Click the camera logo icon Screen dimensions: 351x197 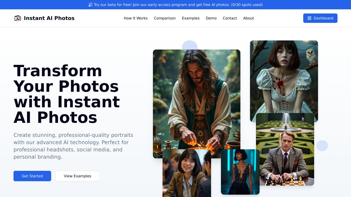pos(18,18)
